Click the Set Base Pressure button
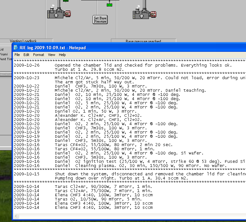 [x=100, y=19]
